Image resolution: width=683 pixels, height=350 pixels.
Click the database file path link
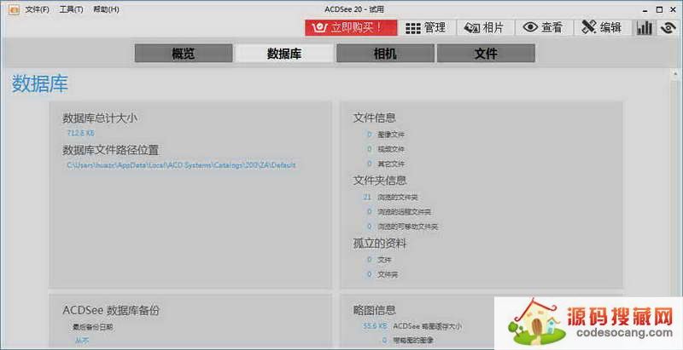[181, 164]
